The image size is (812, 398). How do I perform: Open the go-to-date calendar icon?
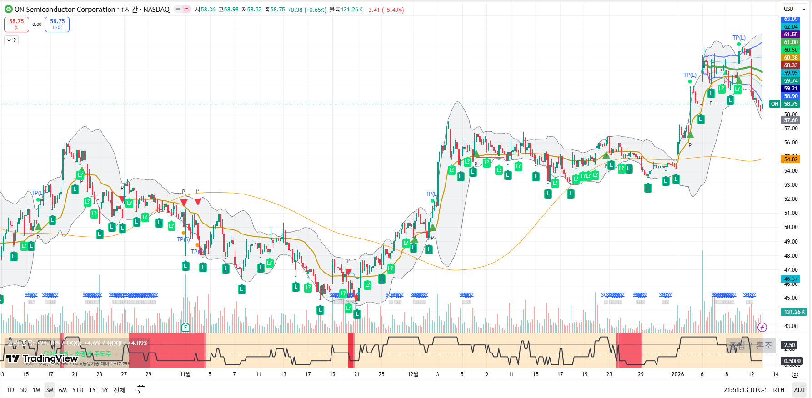(141, 390)
